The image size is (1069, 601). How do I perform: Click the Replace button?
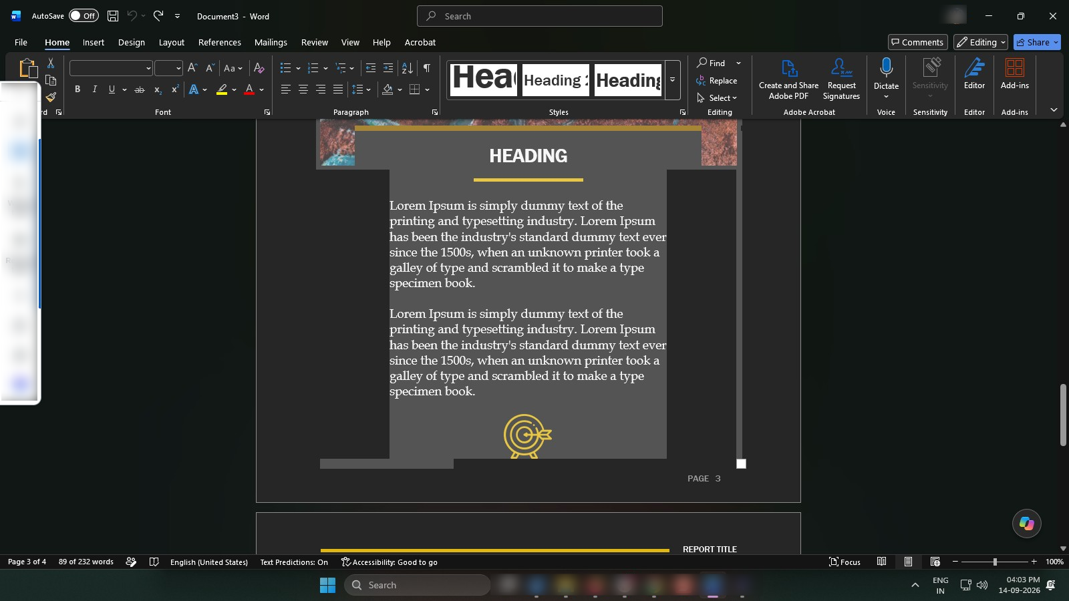717,81
